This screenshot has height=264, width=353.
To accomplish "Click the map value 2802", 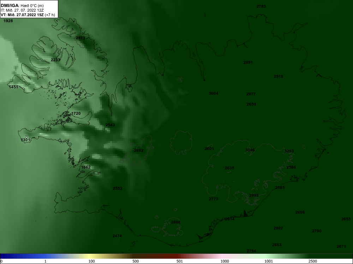I will 278,228.
